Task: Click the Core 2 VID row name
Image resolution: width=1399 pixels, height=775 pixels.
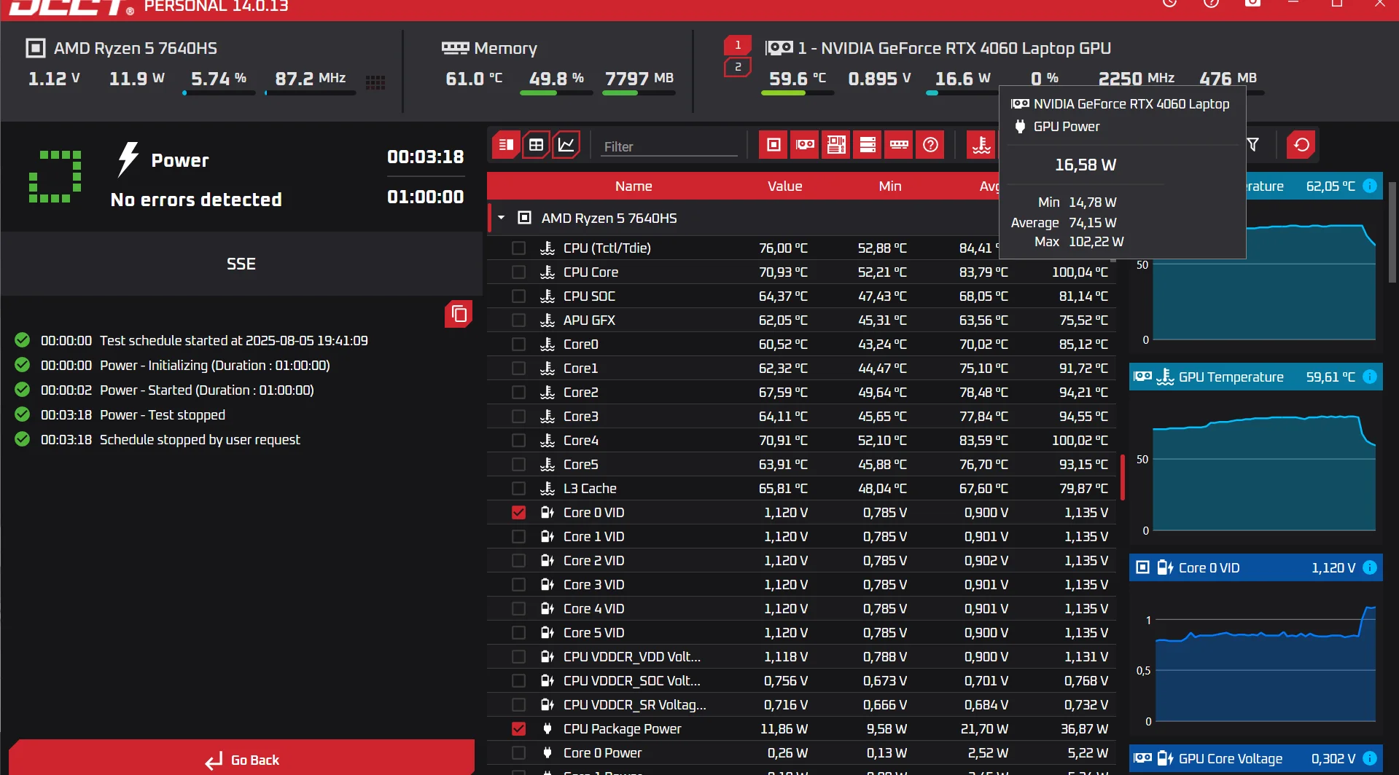Action: [x=593, y=560]
